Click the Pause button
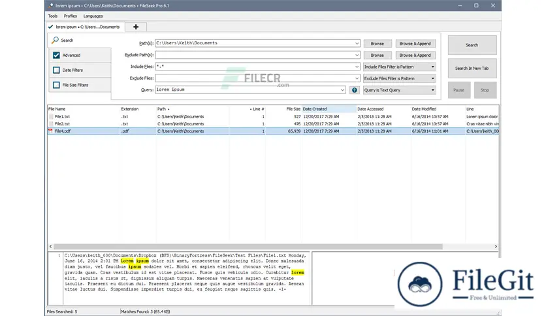The image size is (546, 316). [x=459, y=90]
